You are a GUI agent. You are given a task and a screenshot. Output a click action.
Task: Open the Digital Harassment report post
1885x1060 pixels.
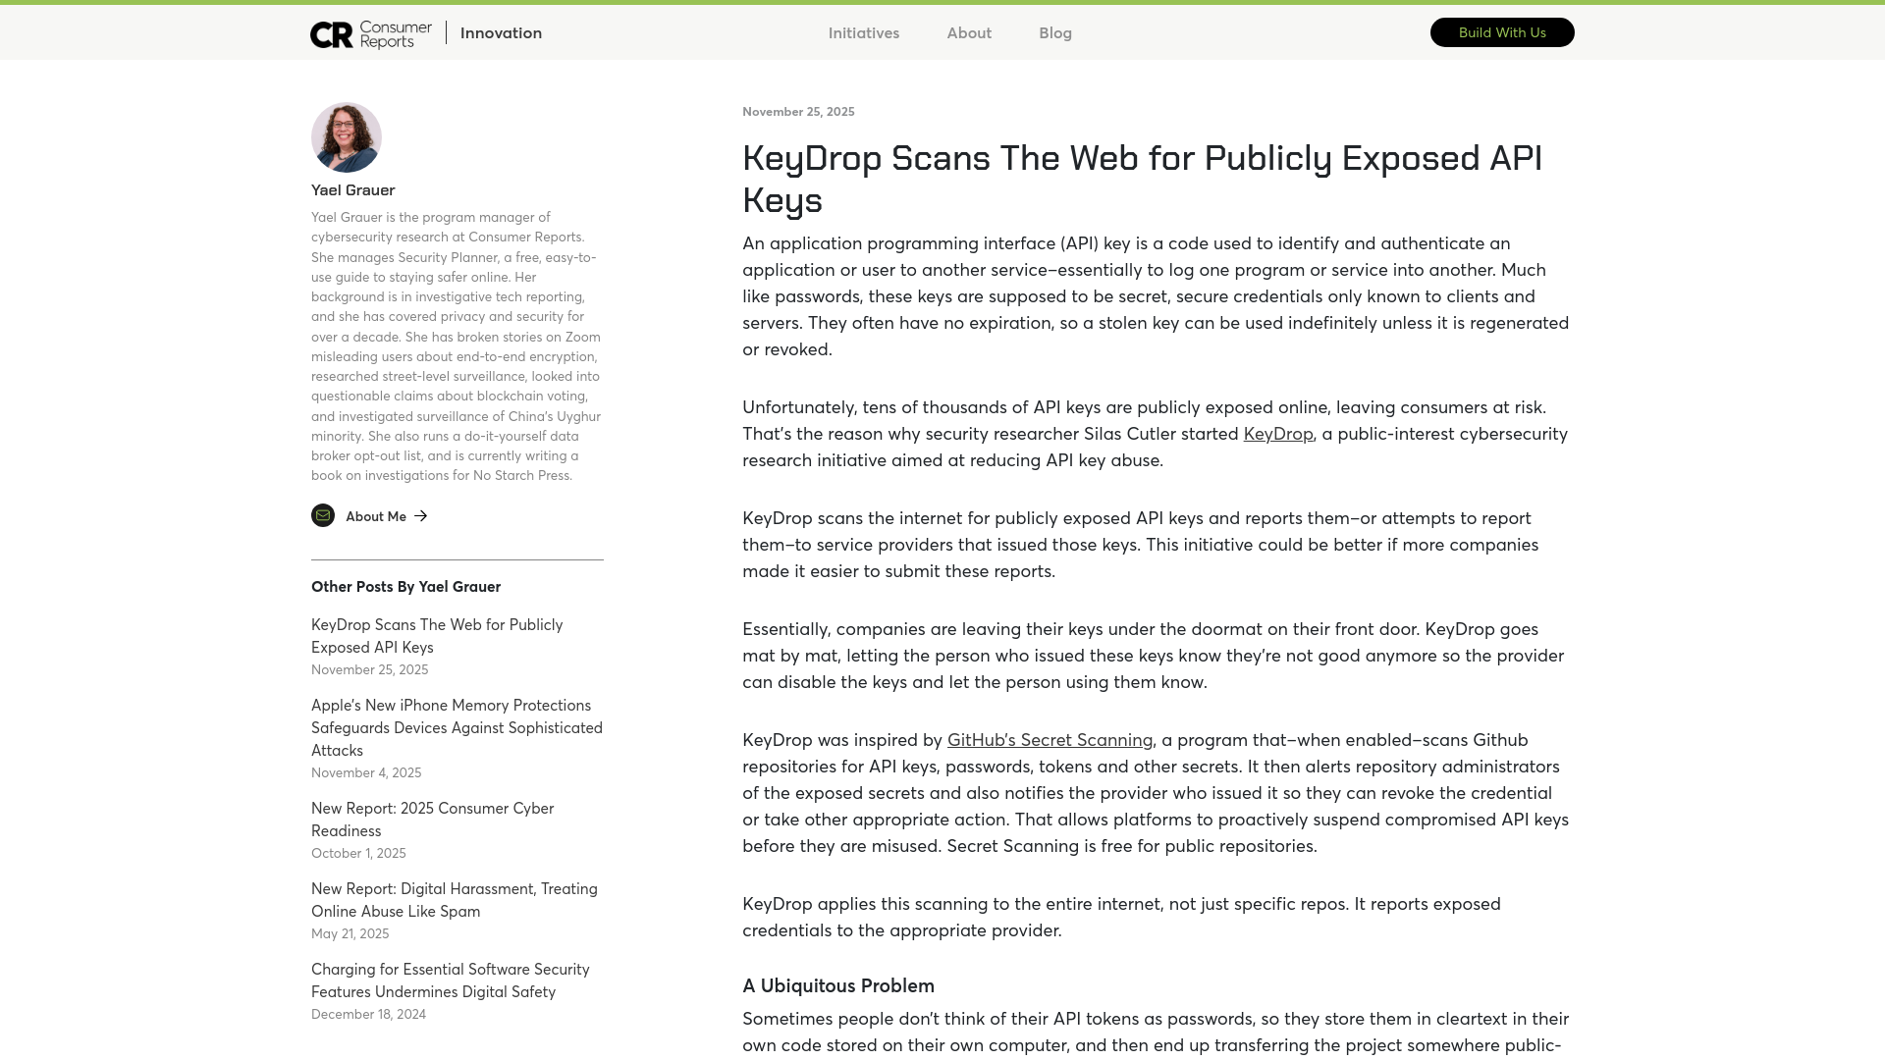pyautogui.click(x=454, y=899)
